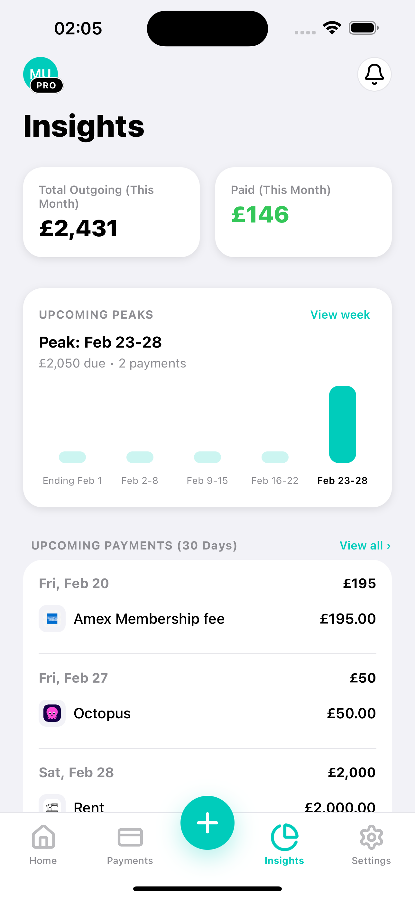The image size is (415, 899).
Task: Open the notifications bell
Action: click(x=374, y=74)
